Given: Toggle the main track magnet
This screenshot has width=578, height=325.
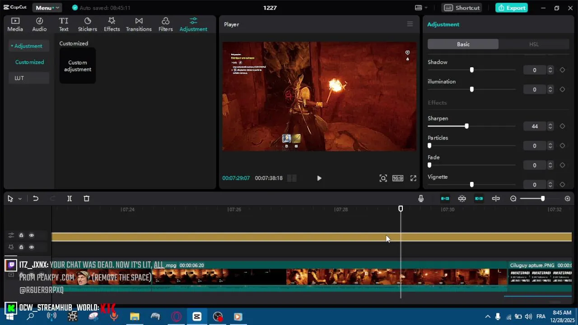Looking at the screenshot, I should pyautogui.click(x=445, y=199).
